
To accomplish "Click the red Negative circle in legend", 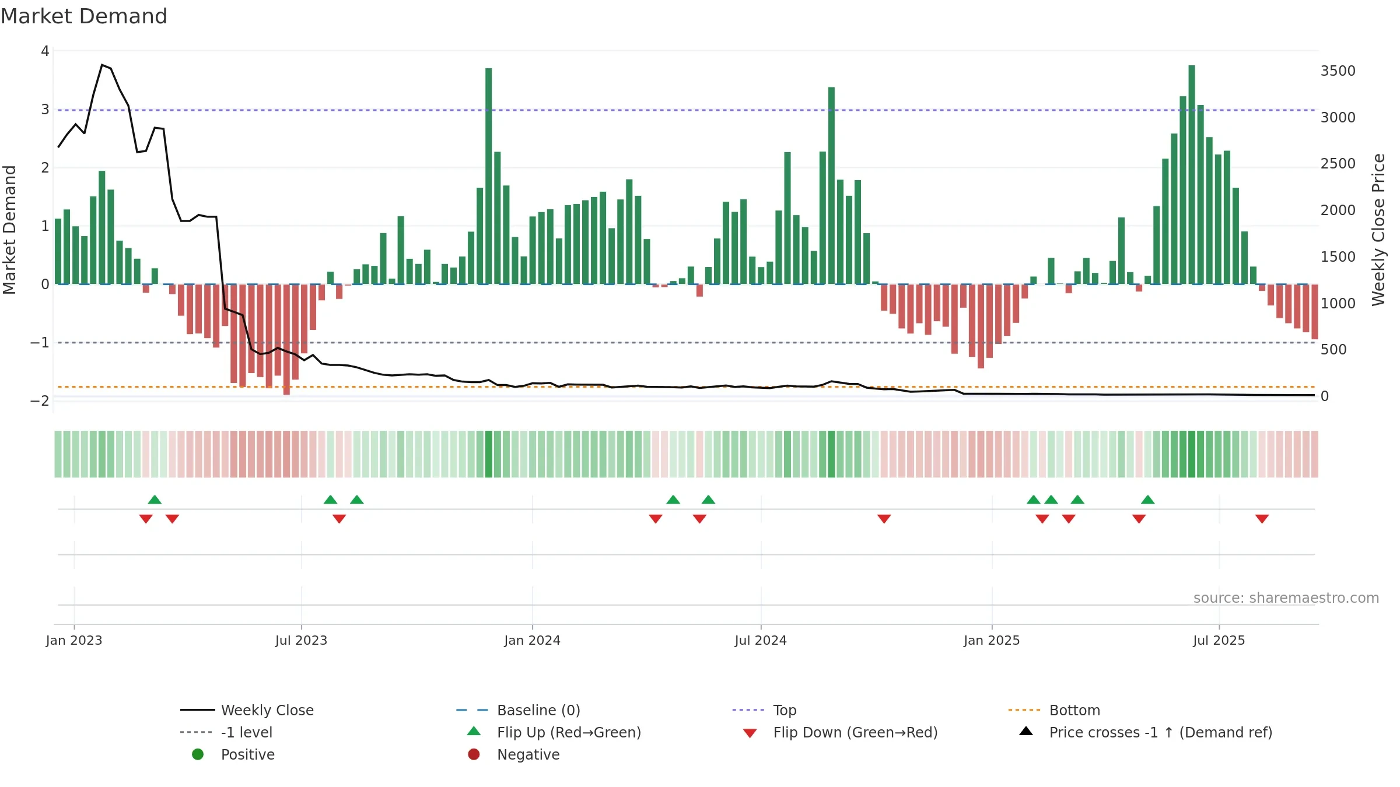I will pos(474,754).
